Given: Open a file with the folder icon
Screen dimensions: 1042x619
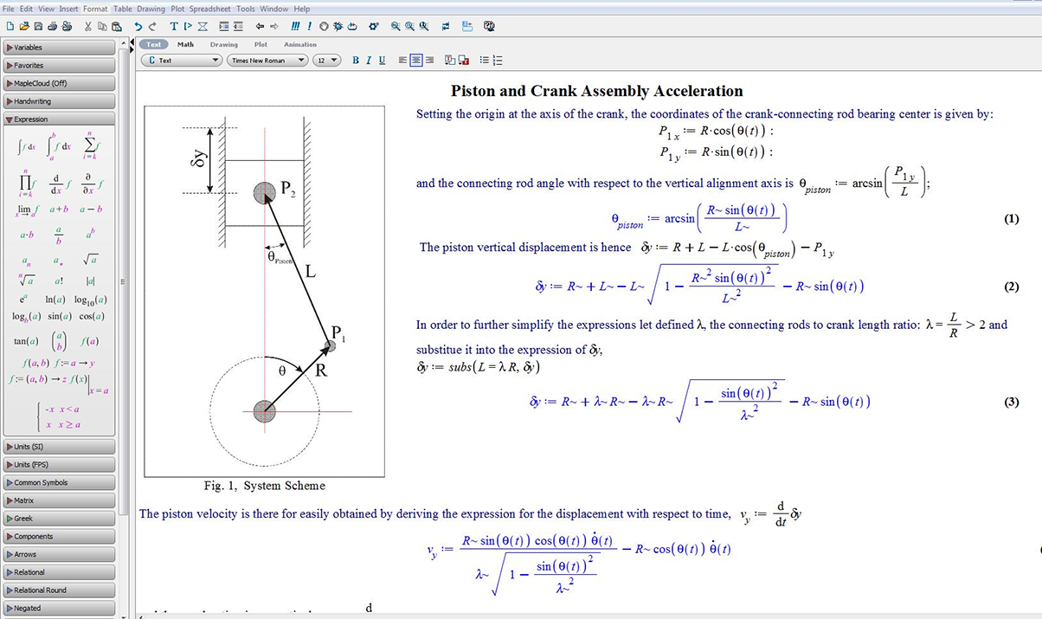Looking at the screenshot, I should tap(24, 27).
